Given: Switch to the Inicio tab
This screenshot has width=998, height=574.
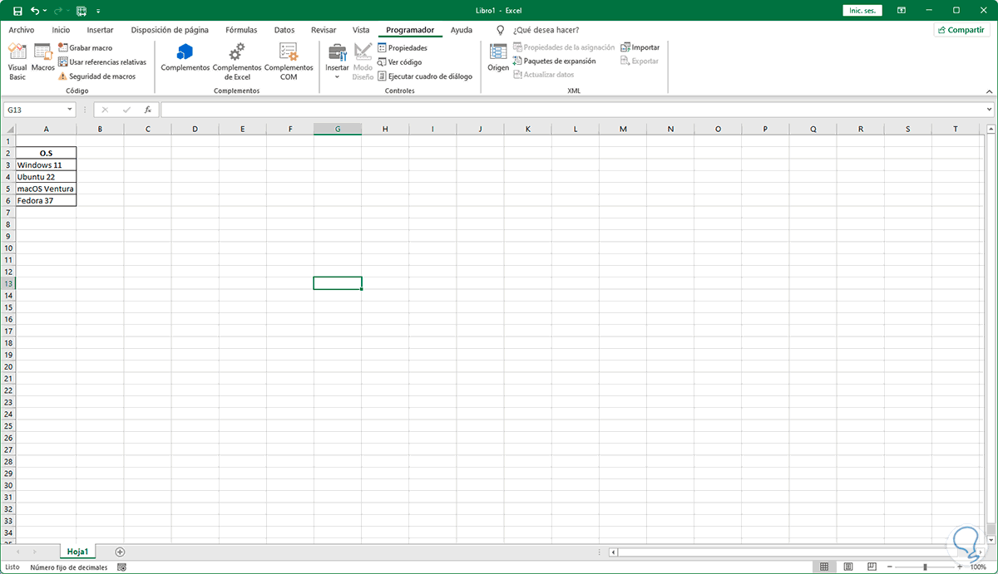Looking at the screenshot, I should pos(61,30).
